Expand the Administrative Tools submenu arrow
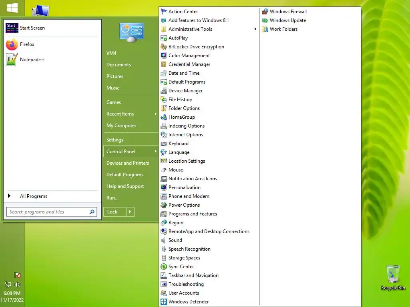The width and height of the screenshot is (410, 307). [255, 29]
